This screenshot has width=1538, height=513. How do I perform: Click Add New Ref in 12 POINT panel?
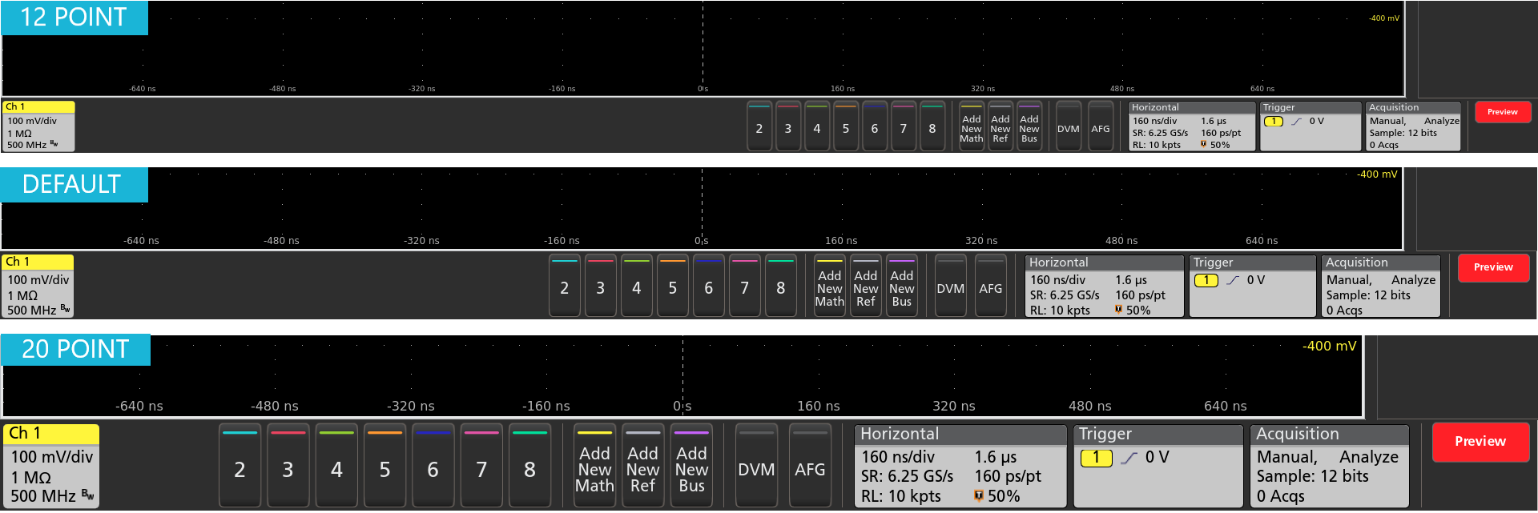(1001, 126)
